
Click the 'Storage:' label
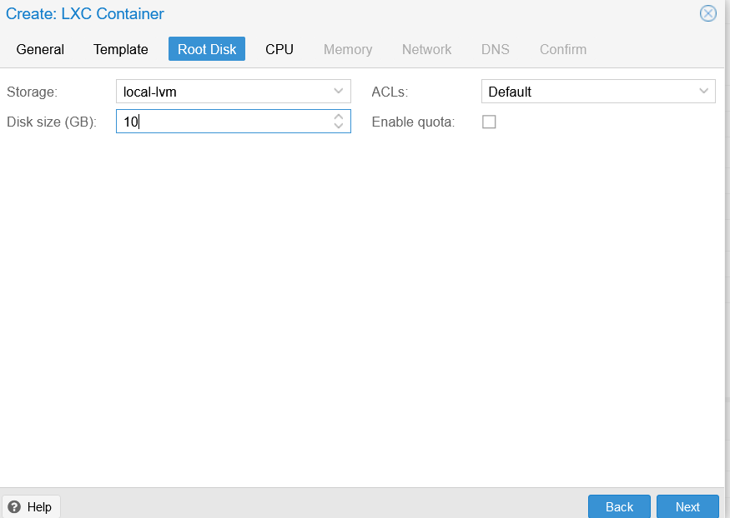[x=33, y=92]
